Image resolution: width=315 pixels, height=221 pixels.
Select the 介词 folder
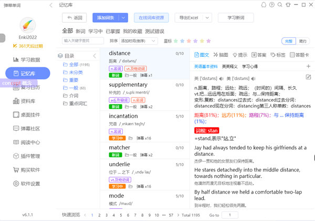pyautogui.click(x=70, y=96)
